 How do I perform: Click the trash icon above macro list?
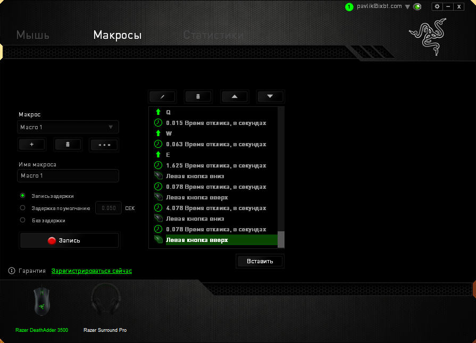pyautogui.click(x=198, y=96)
